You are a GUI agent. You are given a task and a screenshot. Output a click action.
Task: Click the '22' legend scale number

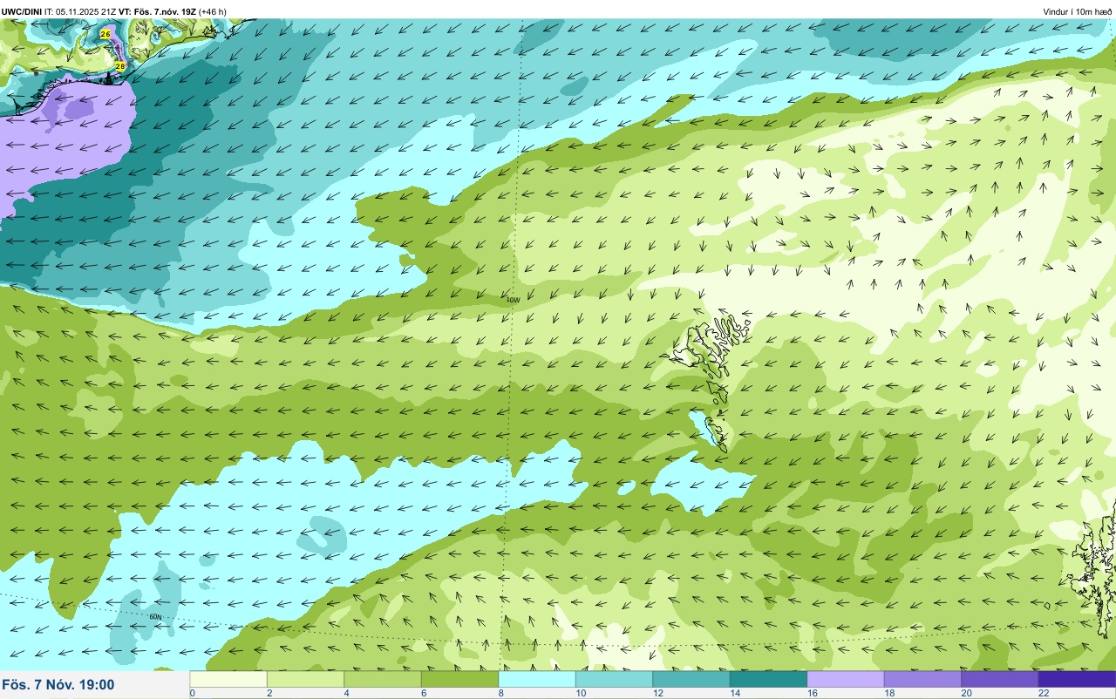(x=1044, y=693)
